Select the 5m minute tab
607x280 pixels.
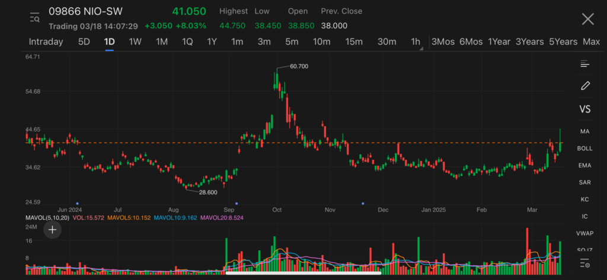tap(292, 42)
